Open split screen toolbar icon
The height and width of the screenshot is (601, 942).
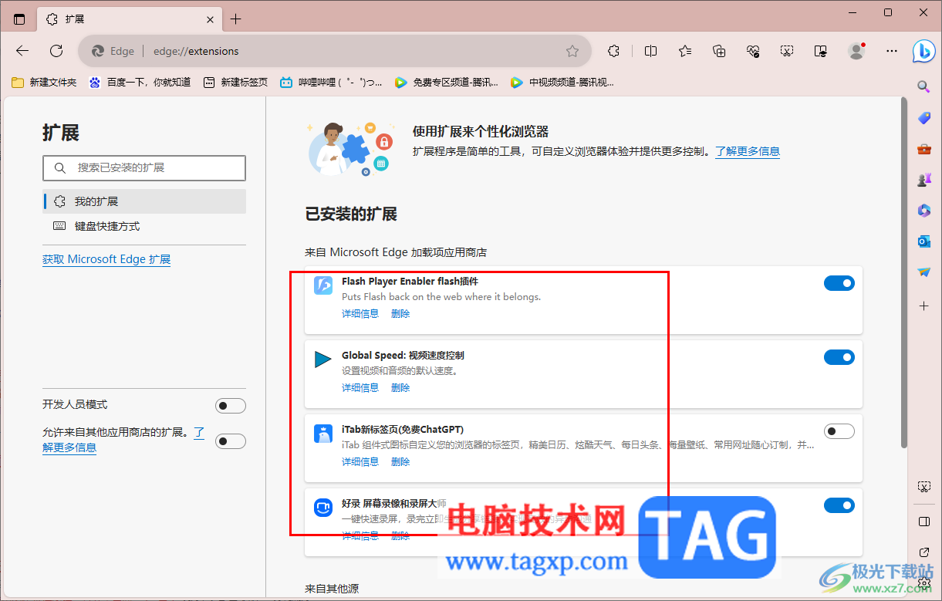[650, 51]
